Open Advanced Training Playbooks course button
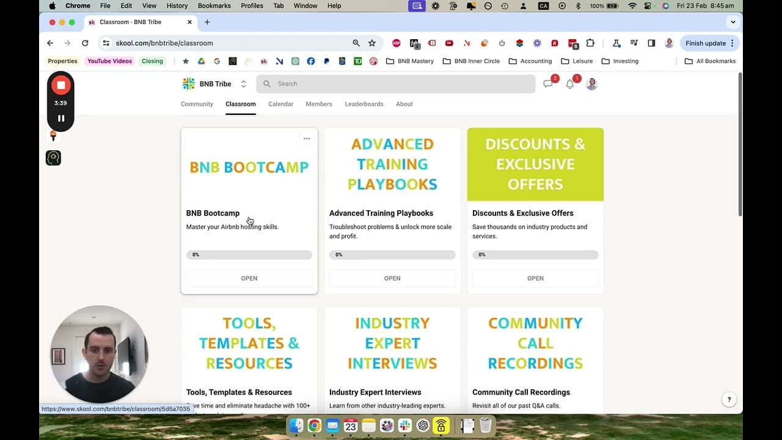The height and width of the screenshot is (440, 782). (x=392, y=278)
